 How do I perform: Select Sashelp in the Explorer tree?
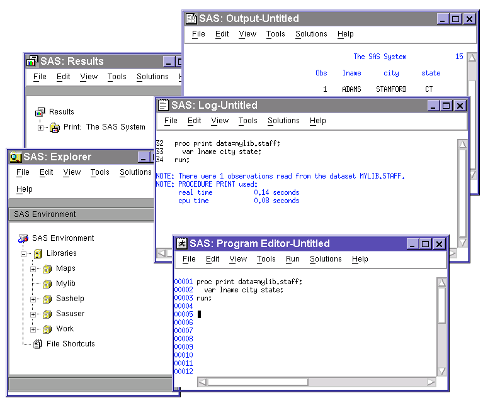pos(70,299)
